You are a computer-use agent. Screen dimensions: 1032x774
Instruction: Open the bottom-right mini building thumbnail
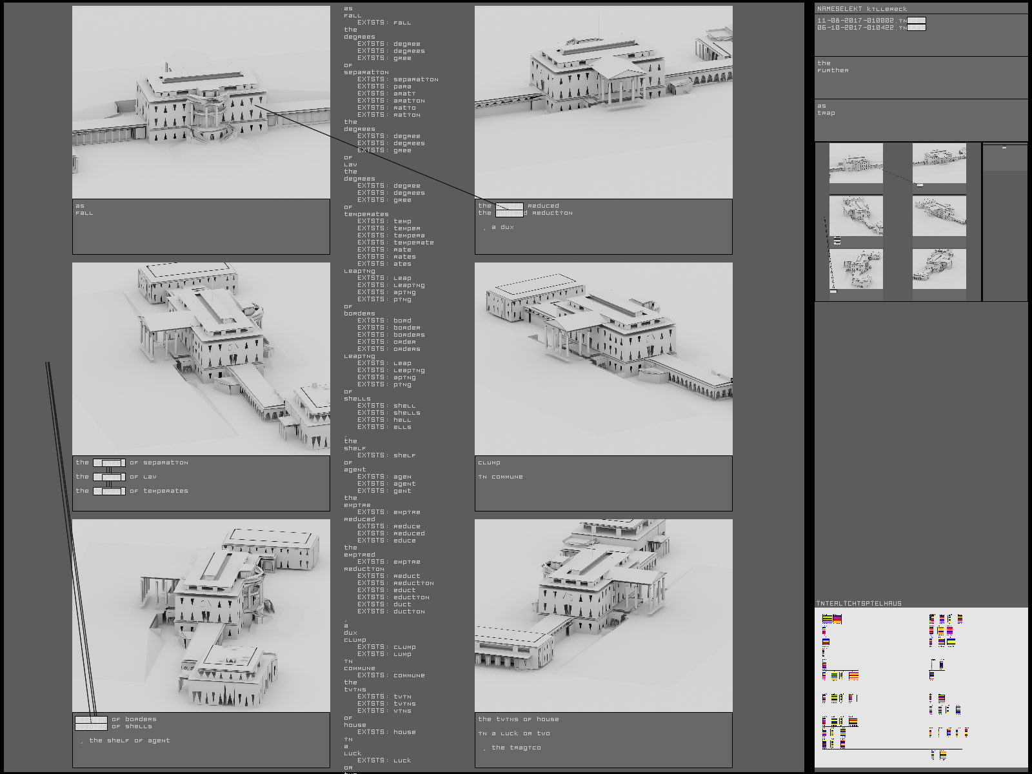pyautogui.click(x=939, y=269)
